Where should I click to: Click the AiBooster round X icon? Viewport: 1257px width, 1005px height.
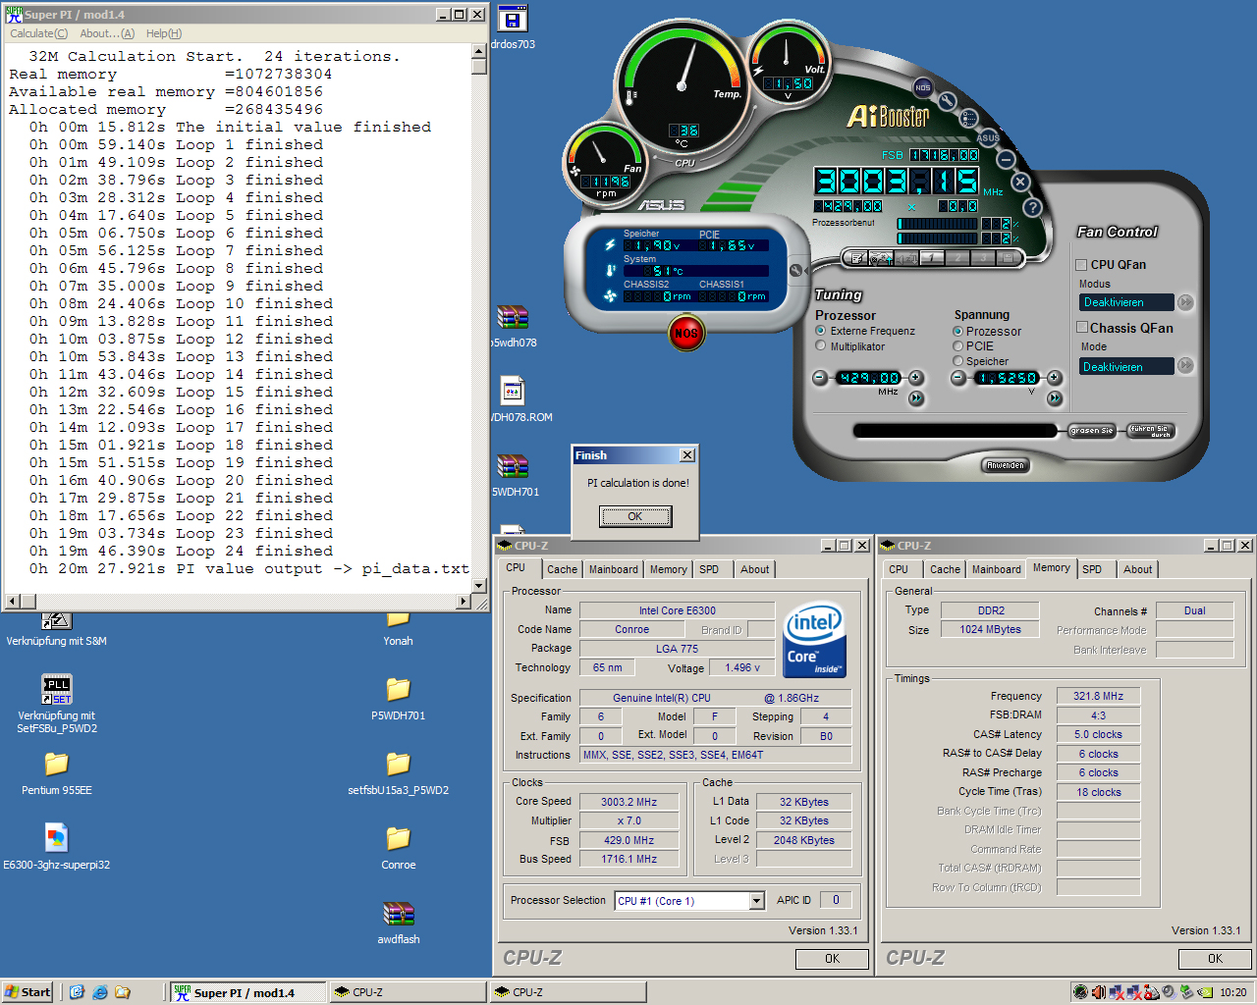(1020, 182)
